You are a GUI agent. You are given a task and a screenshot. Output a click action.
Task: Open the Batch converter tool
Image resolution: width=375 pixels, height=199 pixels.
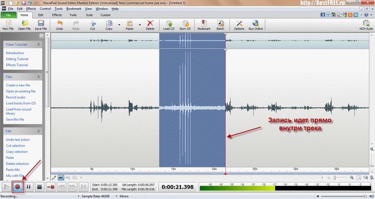coord(220,25)
